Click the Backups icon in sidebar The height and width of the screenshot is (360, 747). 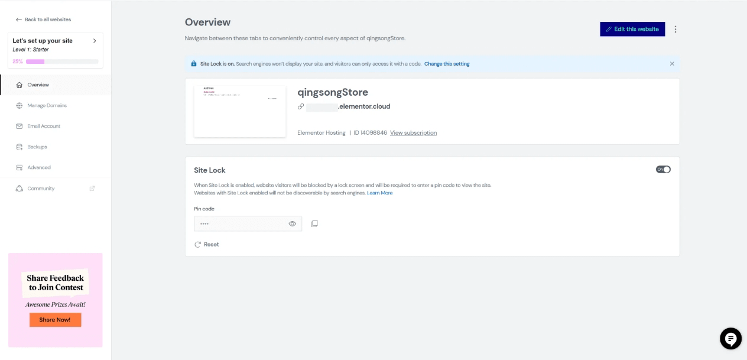pos(20,147)
